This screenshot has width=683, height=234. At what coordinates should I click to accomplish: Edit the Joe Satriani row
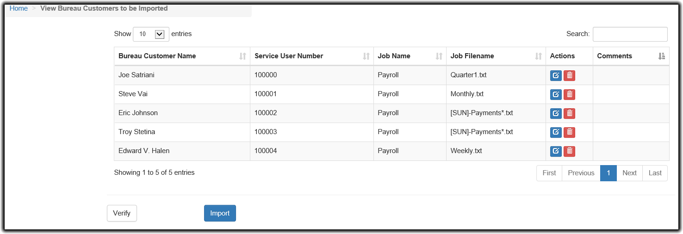coord(556,75)
